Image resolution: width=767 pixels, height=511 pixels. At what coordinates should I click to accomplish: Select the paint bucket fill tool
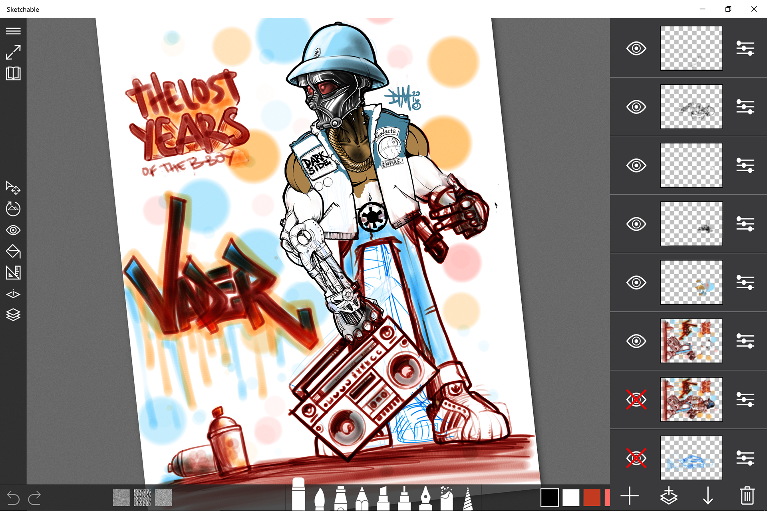13,251
